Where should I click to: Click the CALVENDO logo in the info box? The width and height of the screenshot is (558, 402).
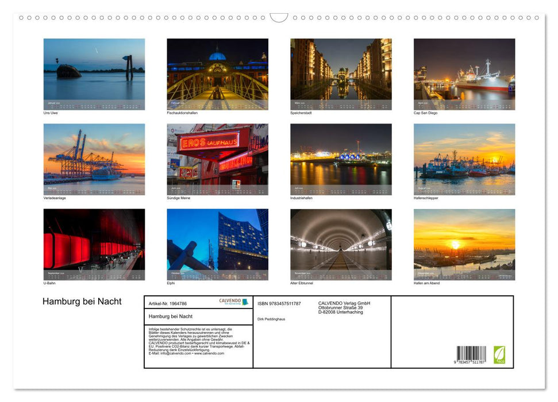[233, 302]
